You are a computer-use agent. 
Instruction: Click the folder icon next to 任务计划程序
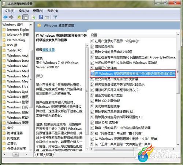pos(4,148)
